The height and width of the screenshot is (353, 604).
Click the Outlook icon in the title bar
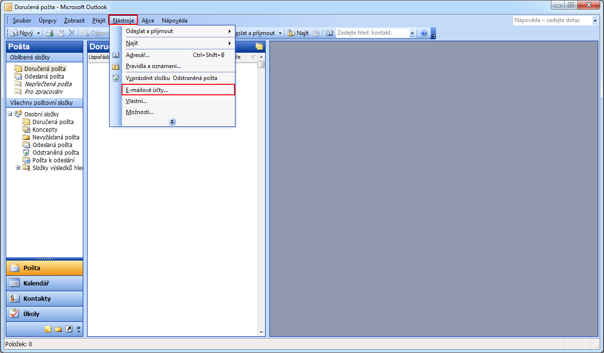pyautogui.click(x=8, y=7)
